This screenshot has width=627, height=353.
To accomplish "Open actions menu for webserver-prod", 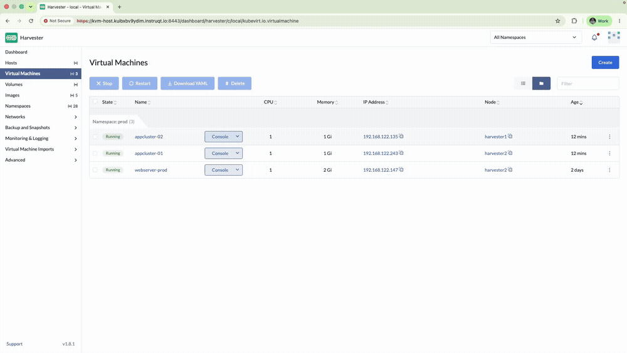I will coord(609,171).
